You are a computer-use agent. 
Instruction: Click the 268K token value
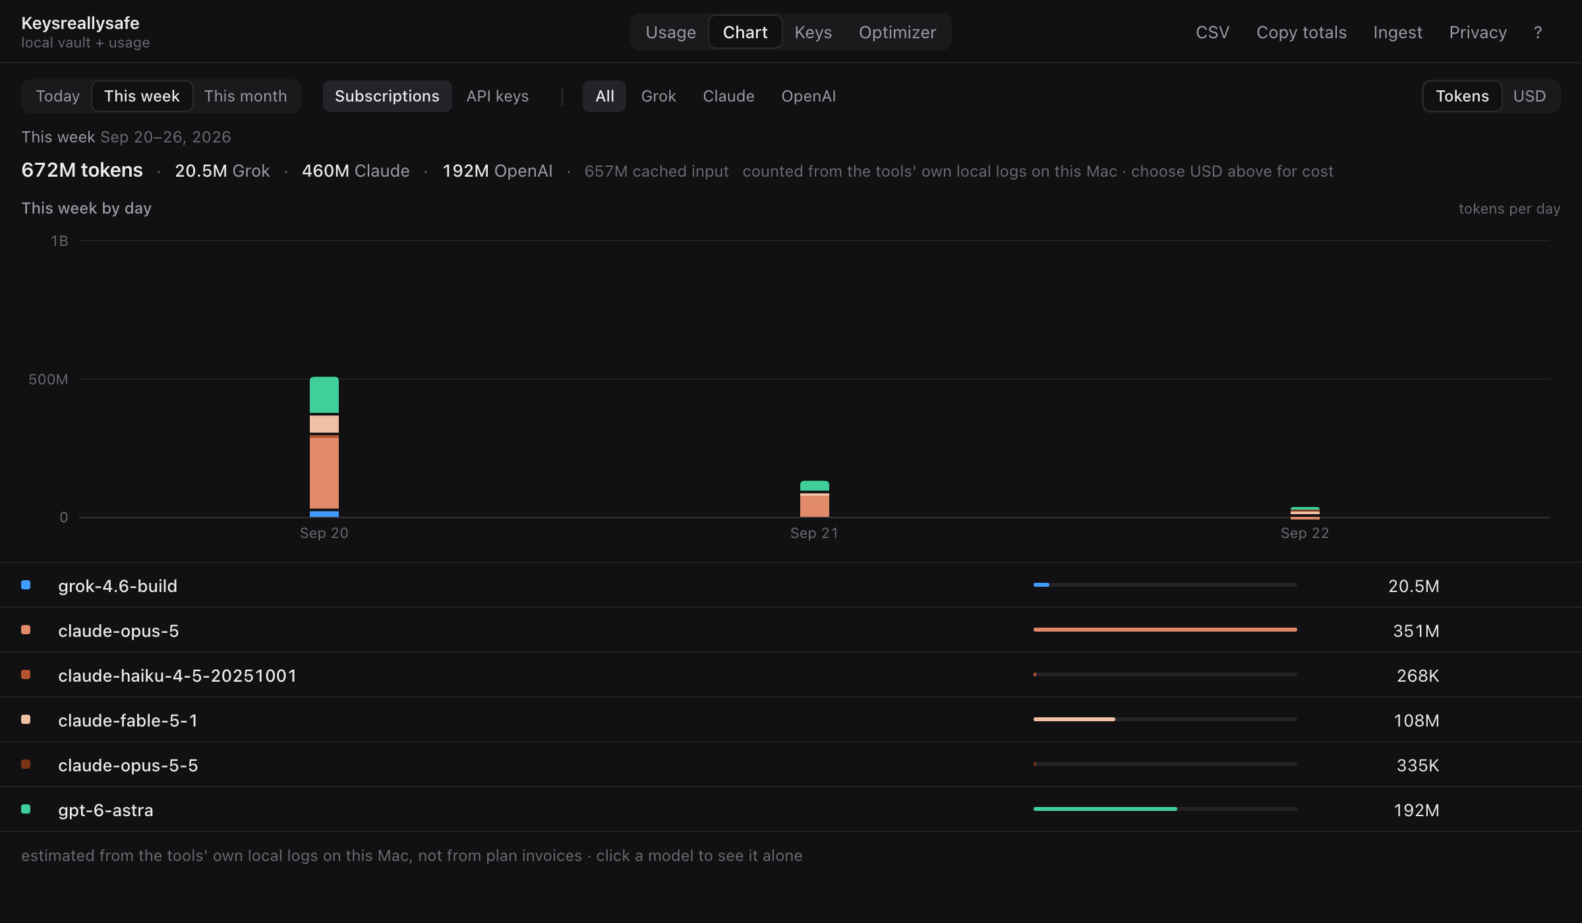[1418, 676]
